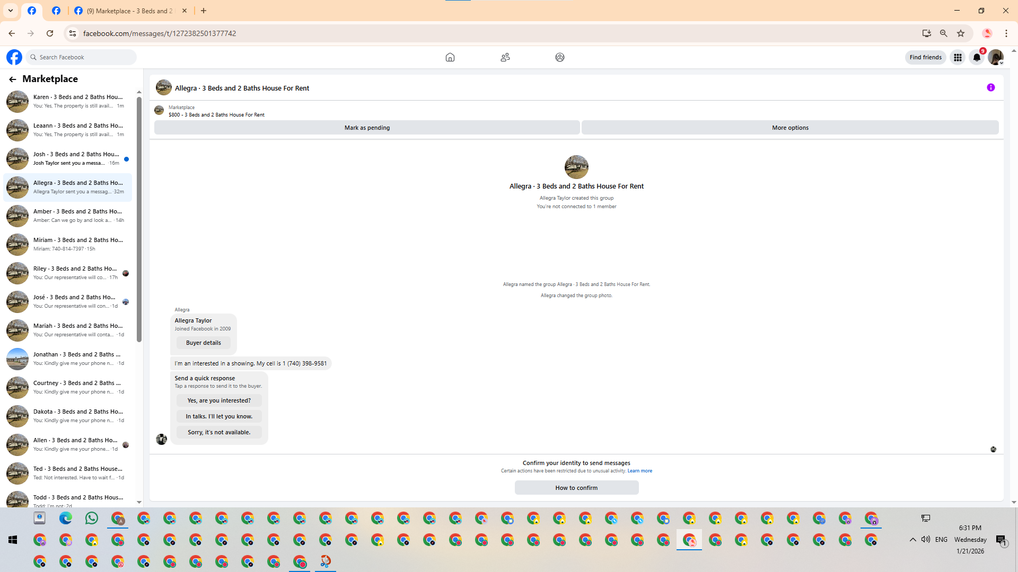The image size is (1018, 572).
Task: Click the Facebook logo icon
Action: (14, 57)
